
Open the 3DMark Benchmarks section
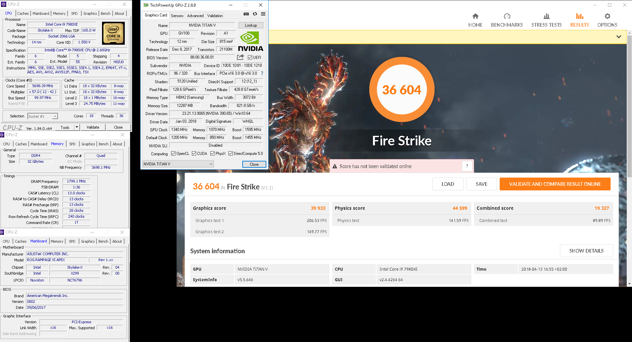(507, 20)
